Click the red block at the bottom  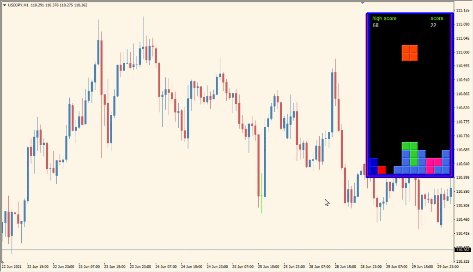coord(382,170)
